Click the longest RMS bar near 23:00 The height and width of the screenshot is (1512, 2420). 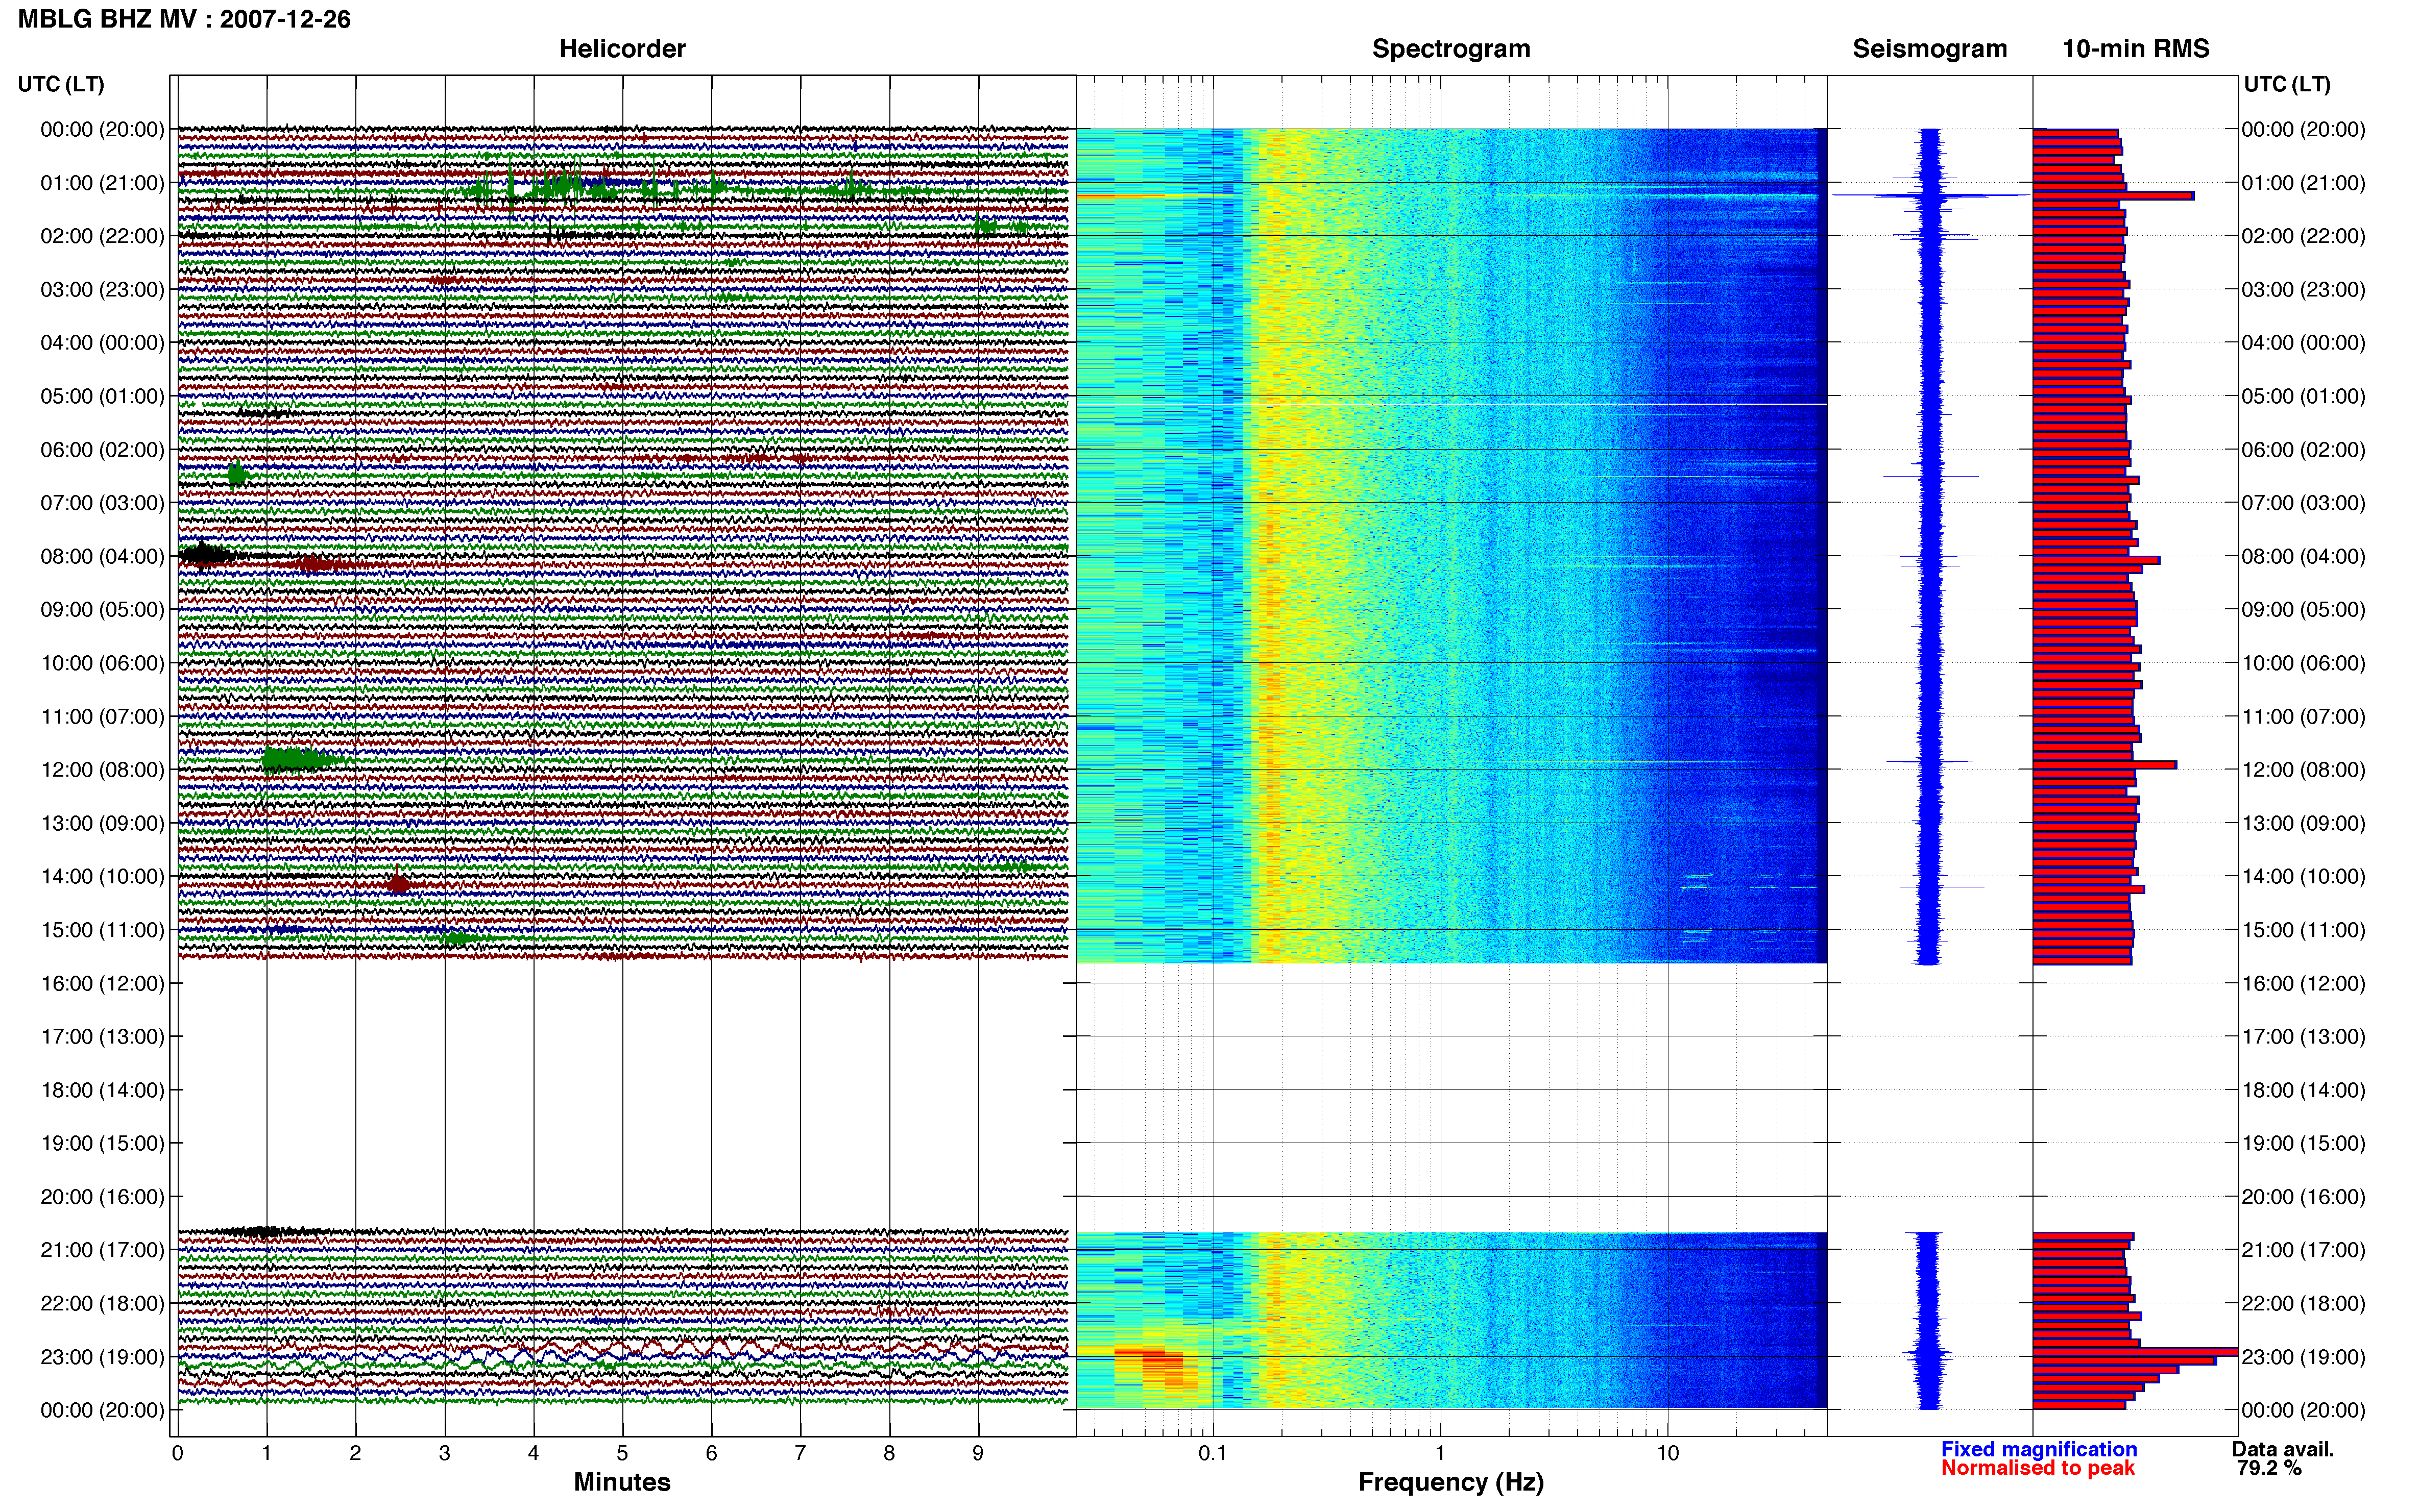pos(2135,1352)
